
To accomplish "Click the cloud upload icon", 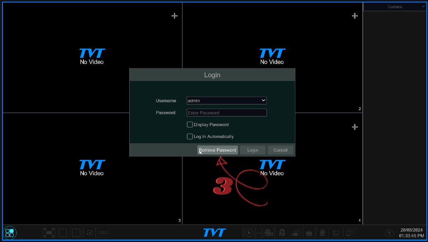I will tap(389, 233).
